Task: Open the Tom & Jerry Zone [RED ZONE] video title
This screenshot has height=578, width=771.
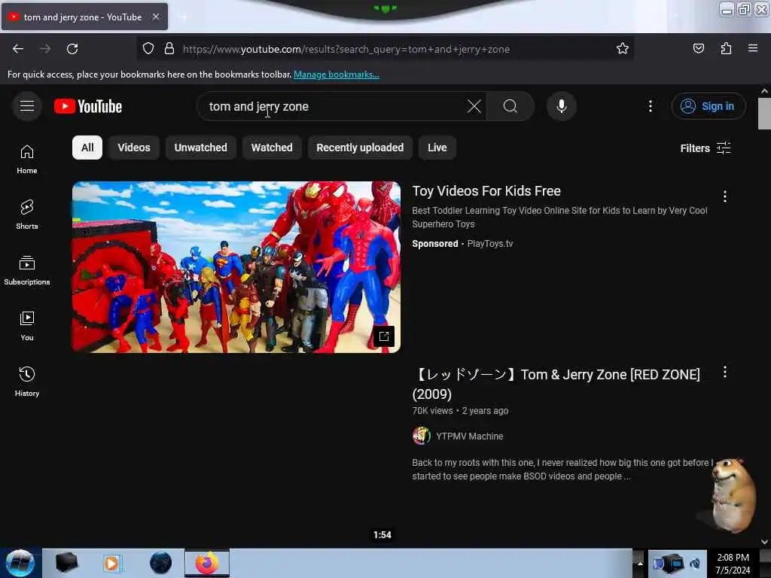Action: 556,384
